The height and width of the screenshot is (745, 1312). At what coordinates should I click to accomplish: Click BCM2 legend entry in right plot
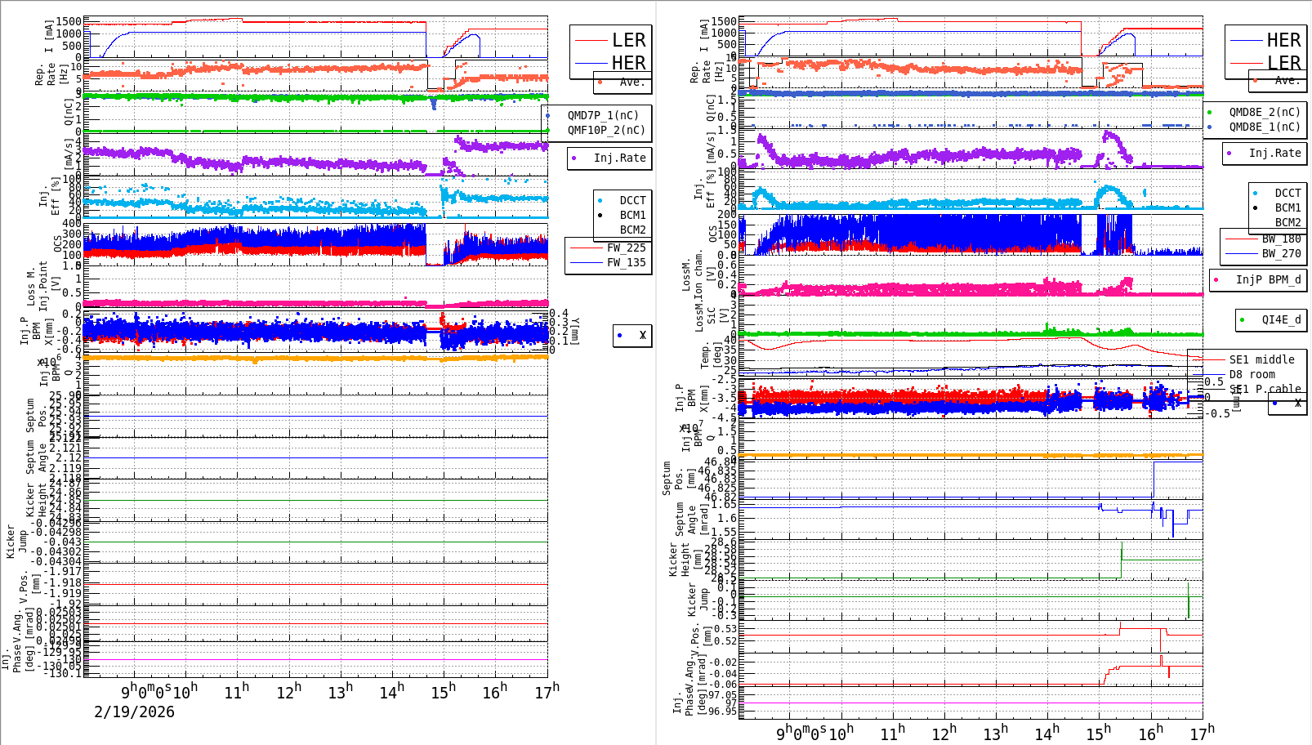pyautogui.click(x=1288, y=222)
